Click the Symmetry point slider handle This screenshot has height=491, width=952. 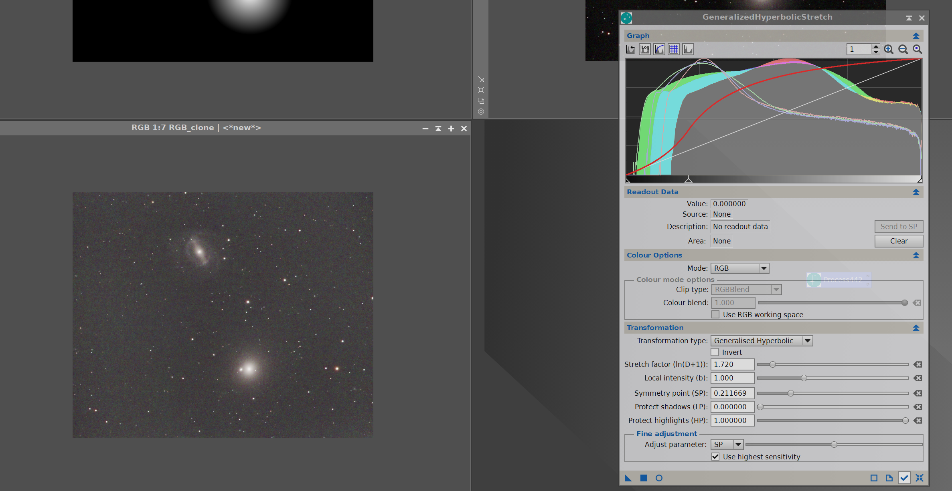(791, 393)
